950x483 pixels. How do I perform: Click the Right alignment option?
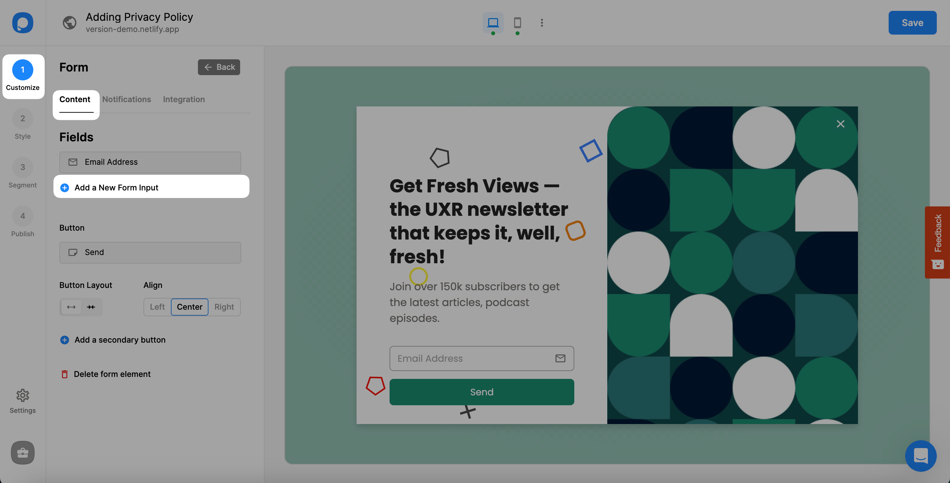(x=224, y=307)
